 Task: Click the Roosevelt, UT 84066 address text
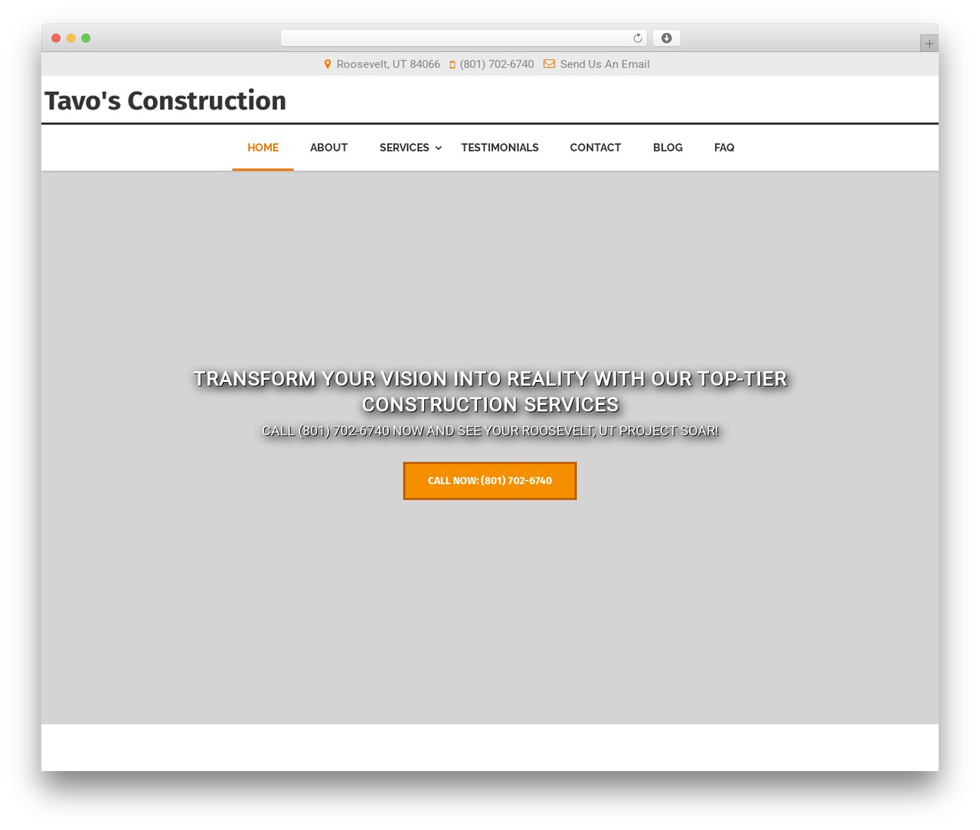click(x=388, y=64)
